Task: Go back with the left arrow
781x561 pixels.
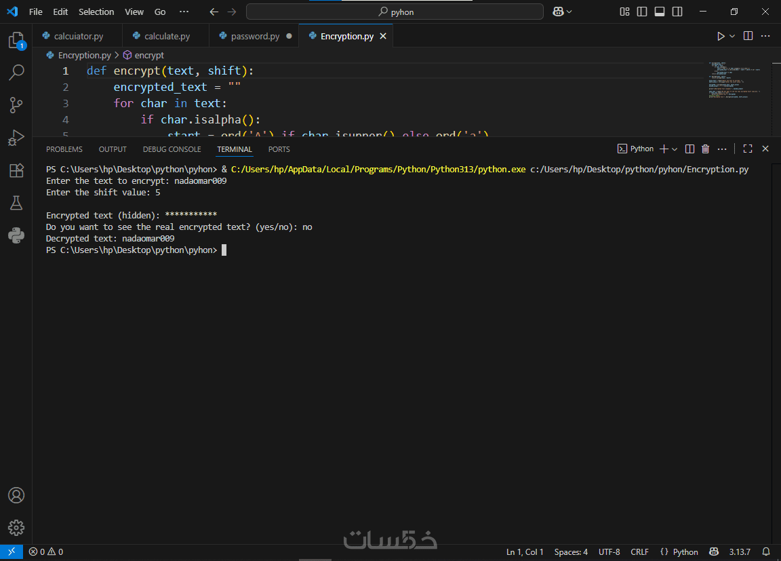Action: coord(214,12)
